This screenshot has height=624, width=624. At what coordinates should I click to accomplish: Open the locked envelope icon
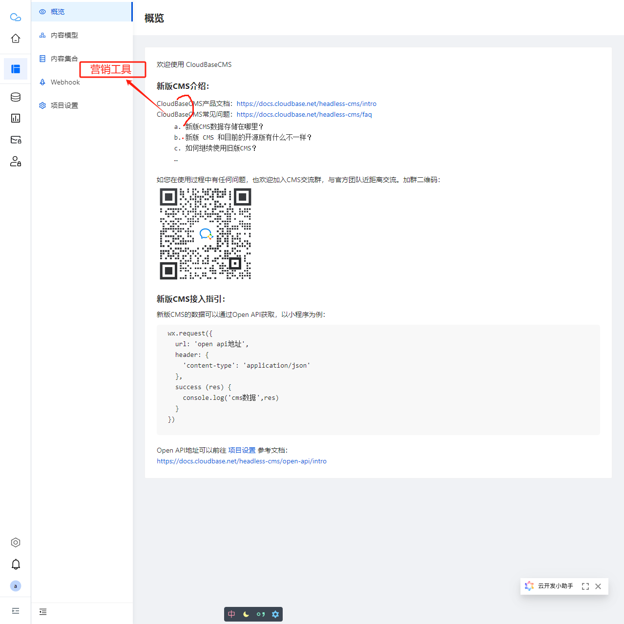tap(16, 140)
